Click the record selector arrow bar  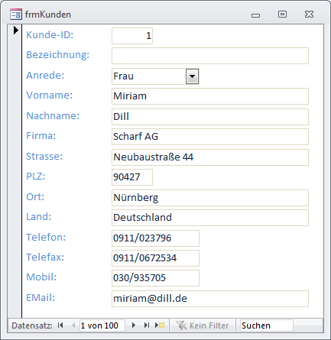15,170
